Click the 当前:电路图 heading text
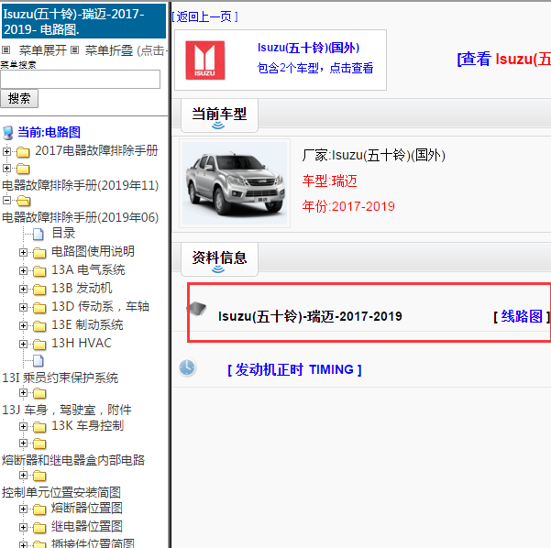This screenshot has height=548, width=551. (x=50, y=133)
